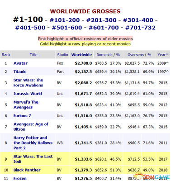Select Star Wars: The Force Awakens title
The width and height of the screenshot is (171, 181).
[28, 83]
